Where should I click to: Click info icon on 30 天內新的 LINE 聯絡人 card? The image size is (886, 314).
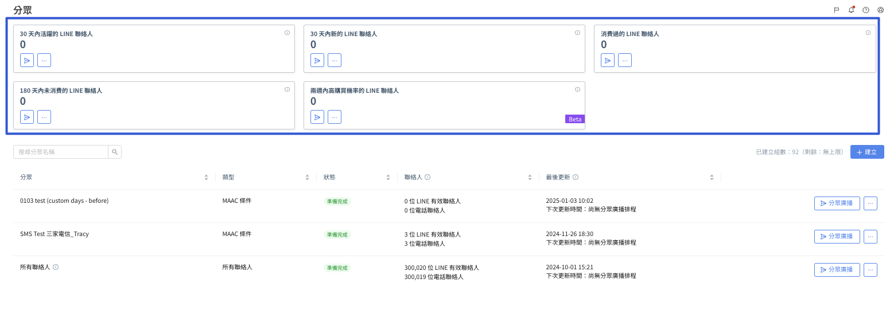[577, 33]
